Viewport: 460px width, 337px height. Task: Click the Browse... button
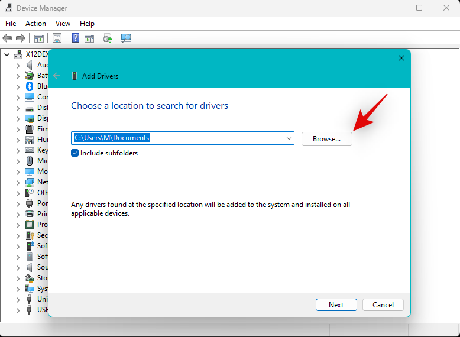pos(327,139)
